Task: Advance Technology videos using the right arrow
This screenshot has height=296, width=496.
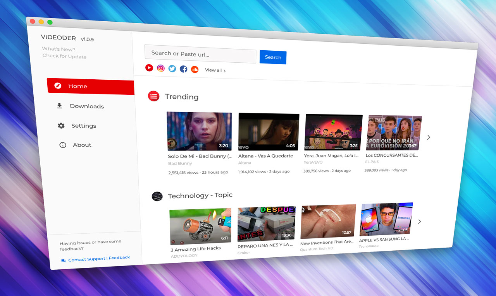Action: (x=419, y=221)
